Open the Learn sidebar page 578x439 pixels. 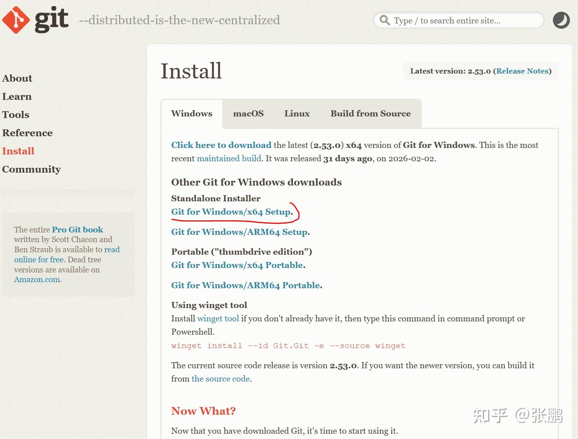tap(17, 97)
